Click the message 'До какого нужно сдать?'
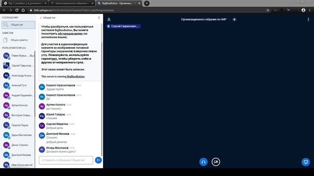 (61, 152)
